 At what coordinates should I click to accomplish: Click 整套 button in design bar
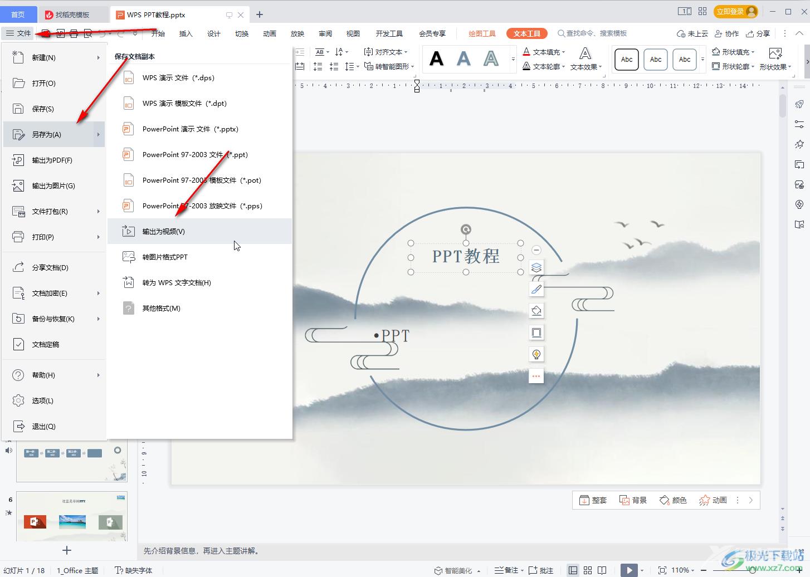pos(593,500)
